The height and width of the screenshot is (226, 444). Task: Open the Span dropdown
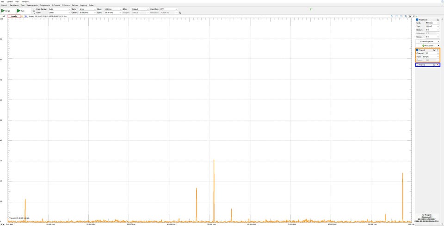click(x=113, y=13)
